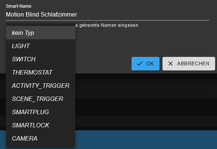Pick SWITCH in the dropdown list
Screen dimensions: 217x149
(41, 59)
